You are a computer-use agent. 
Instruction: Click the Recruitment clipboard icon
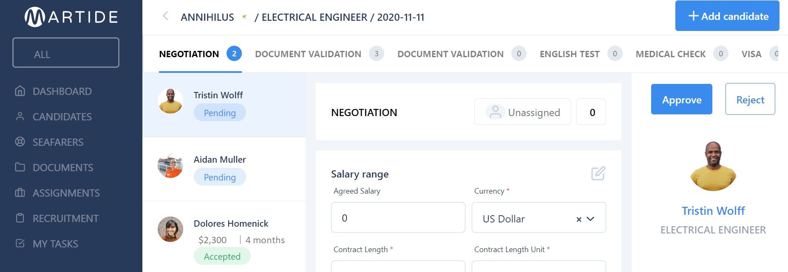(x=20, y=218)
